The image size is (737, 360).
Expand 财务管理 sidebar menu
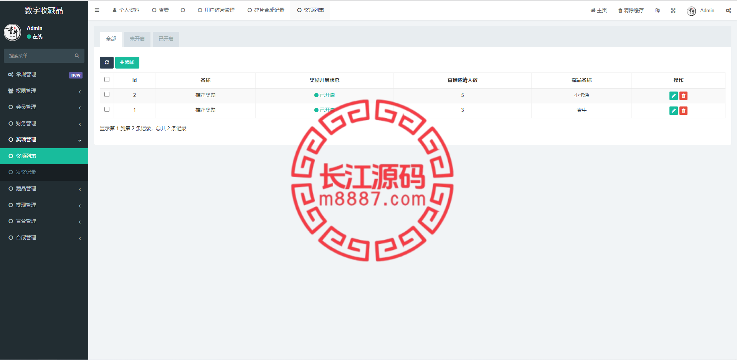point(44,123)
